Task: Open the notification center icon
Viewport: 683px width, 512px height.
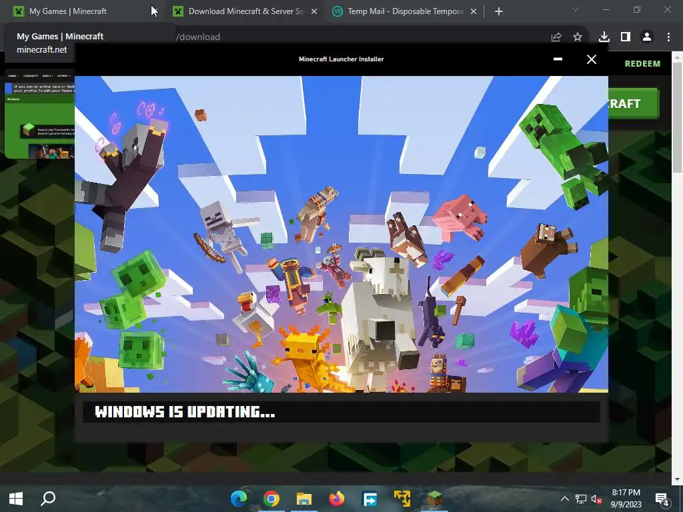Action: (662, 499)
